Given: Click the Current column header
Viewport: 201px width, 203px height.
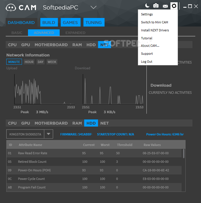Looking at the screenshot, I should tap(89, 145).
